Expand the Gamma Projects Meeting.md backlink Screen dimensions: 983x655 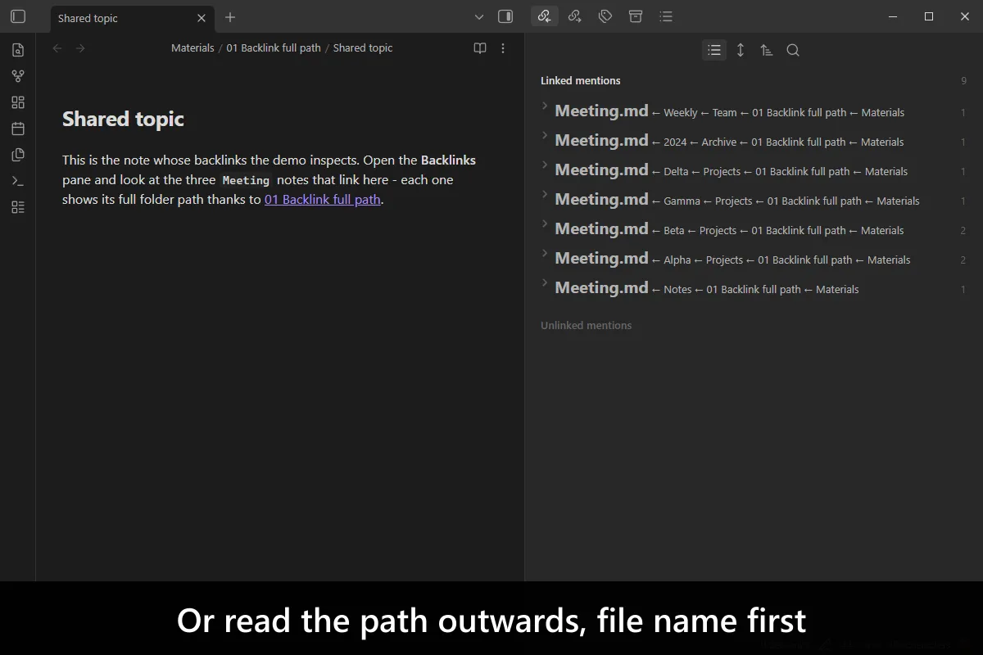click(x=545, y=195)
